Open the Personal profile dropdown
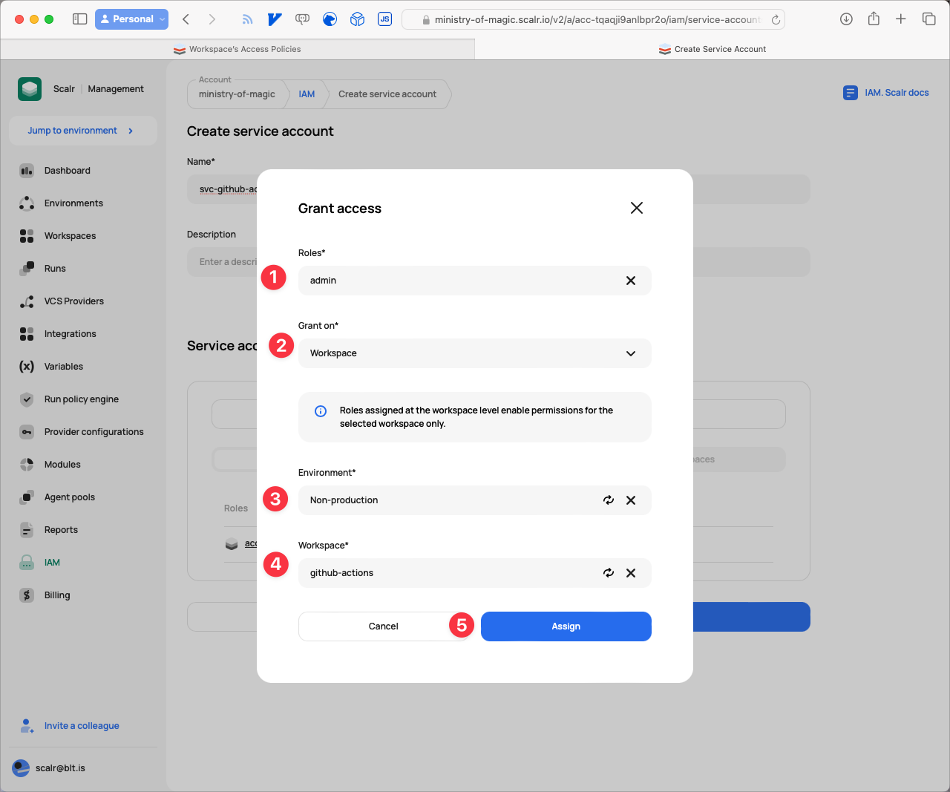Image resolution: width=950 pixels, height=792 pixels. coord(131,19)
